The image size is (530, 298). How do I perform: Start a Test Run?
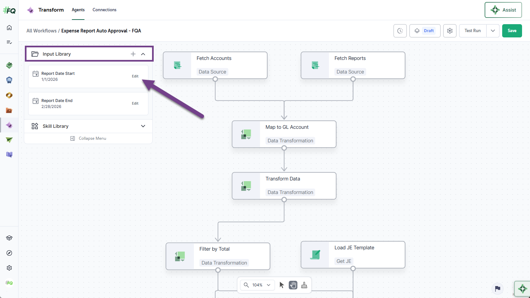(473, 31)
